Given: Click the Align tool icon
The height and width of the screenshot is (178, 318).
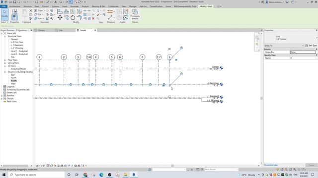Looking at the screenshot, I should pyautogui.click(x=60, y=12).
